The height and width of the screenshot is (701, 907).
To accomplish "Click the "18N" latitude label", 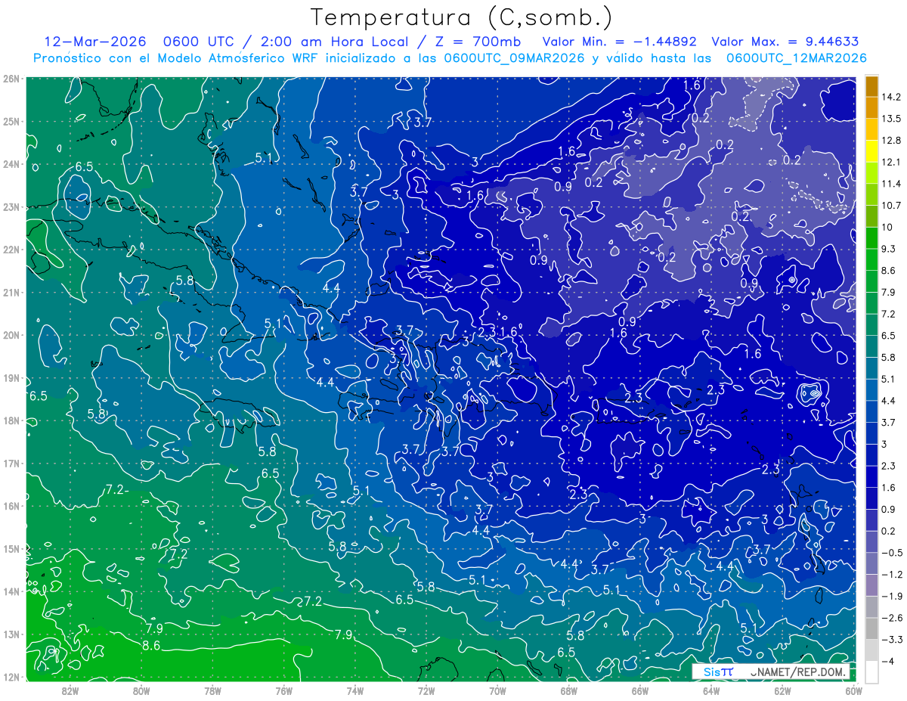I will [x=11, y=420].
